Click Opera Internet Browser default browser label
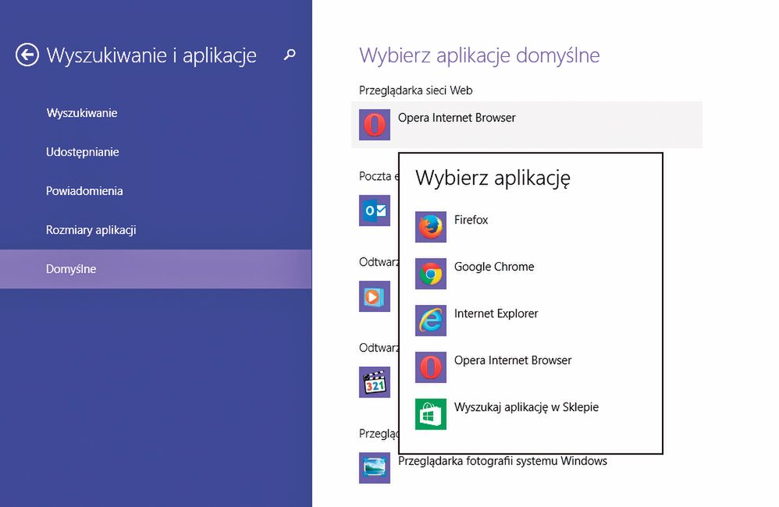The height and width of the screenshot is (507, 779). point(457,118)
